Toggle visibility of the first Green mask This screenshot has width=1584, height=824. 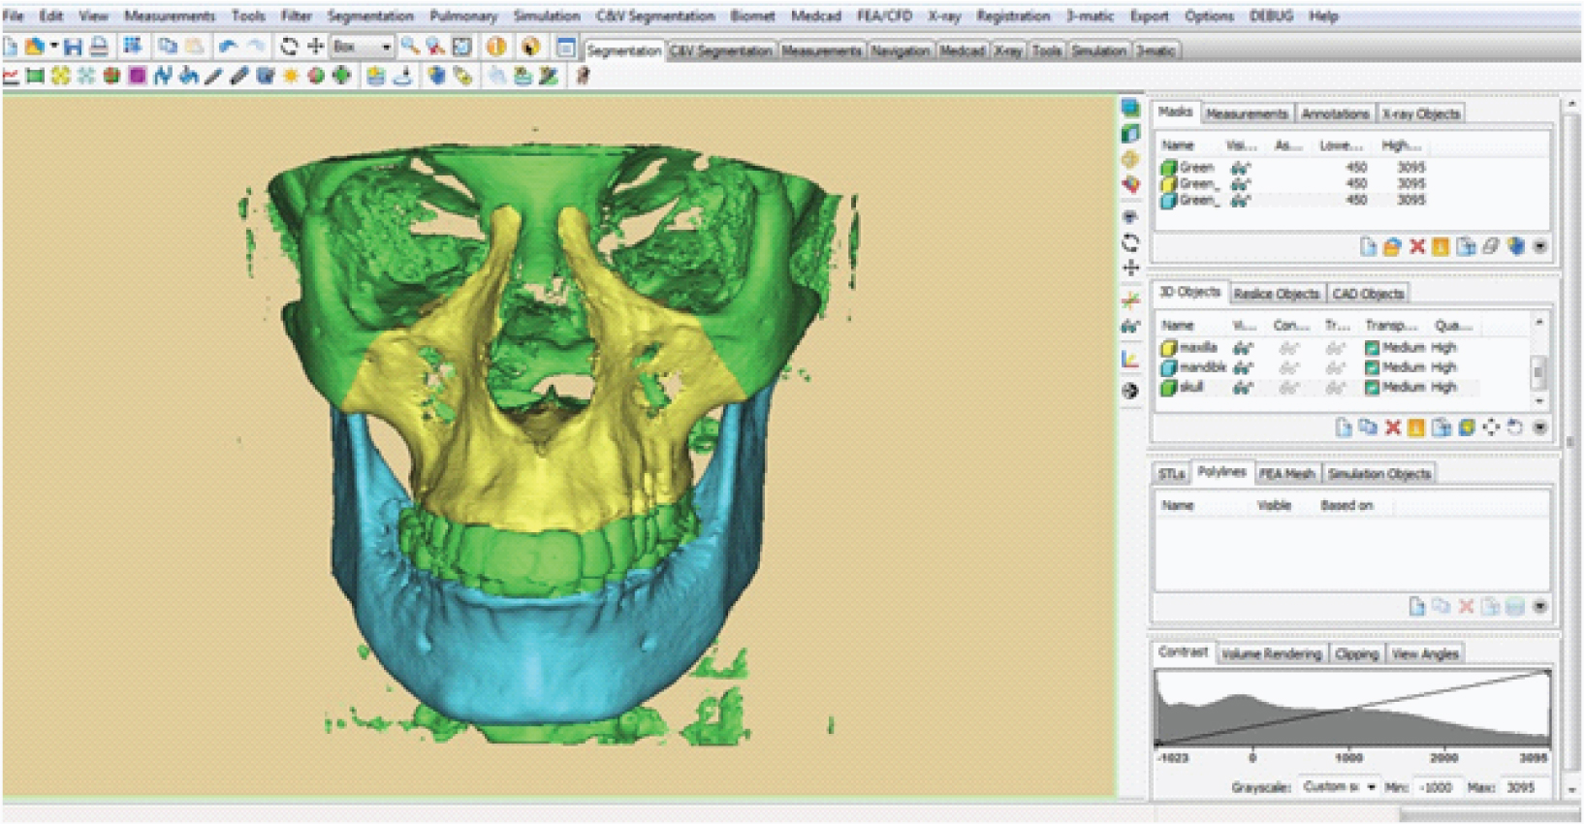click(x=1240, y=168)
